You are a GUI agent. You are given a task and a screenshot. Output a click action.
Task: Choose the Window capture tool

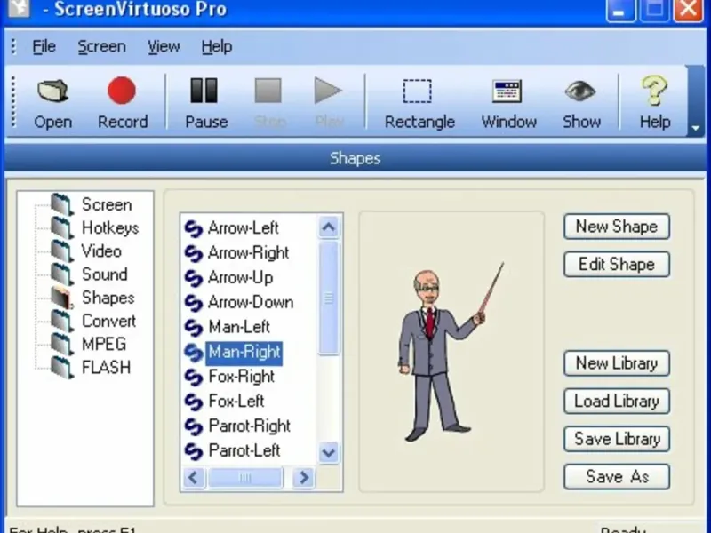[x=507, y=91]
